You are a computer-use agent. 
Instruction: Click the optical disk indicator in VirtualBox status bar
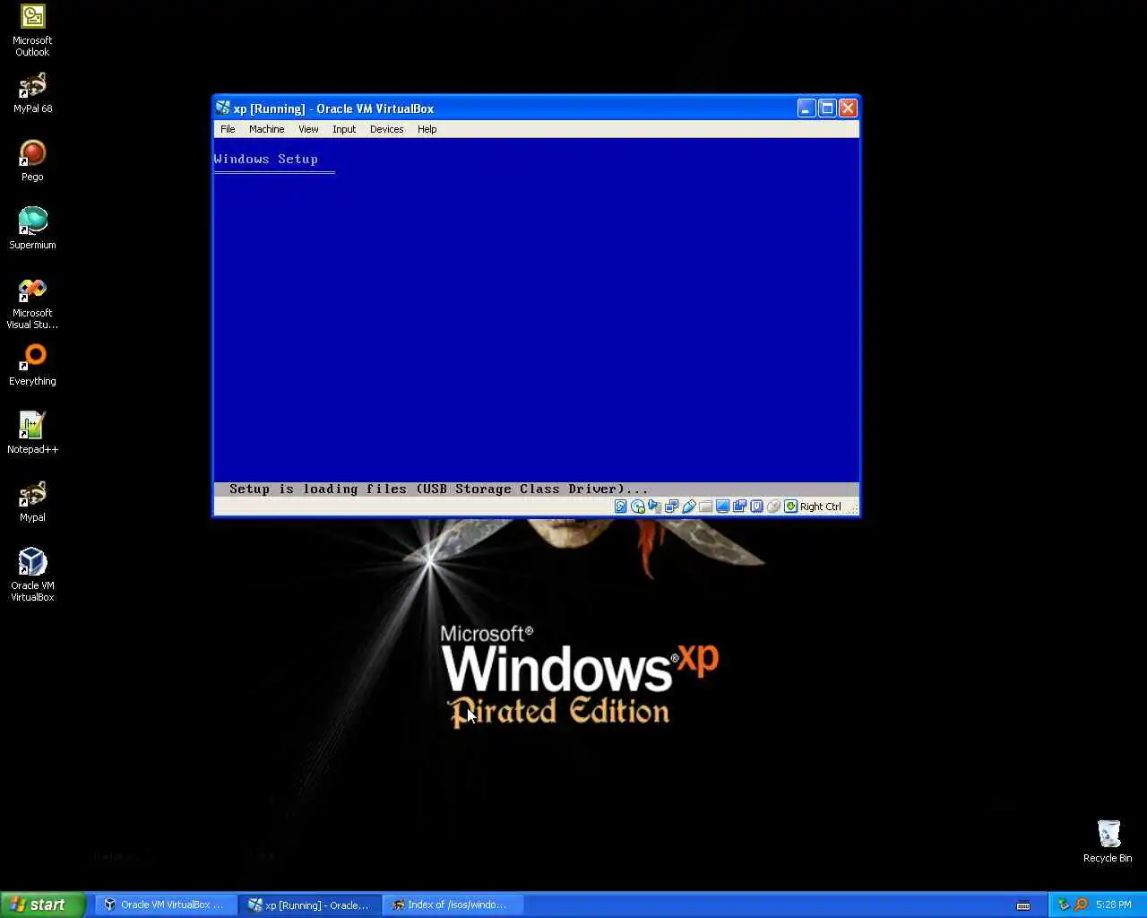637,507
